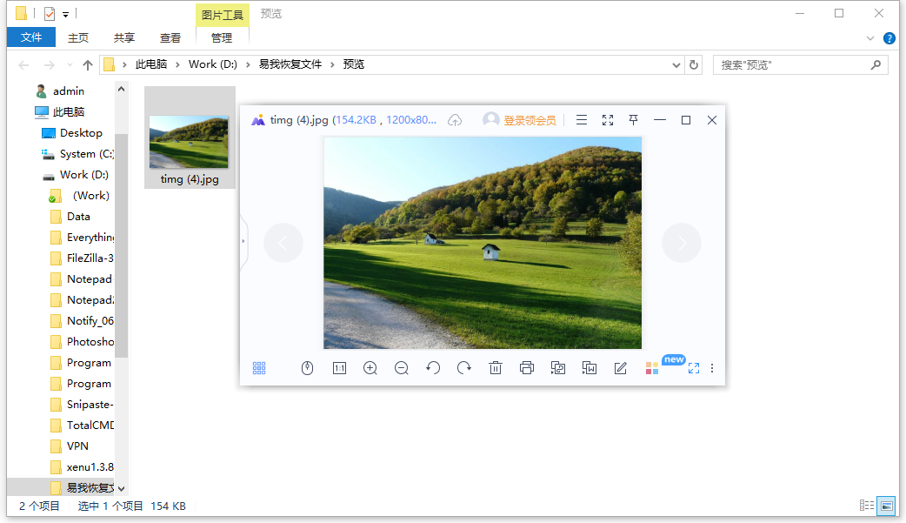906x523 pixels.
Task: Go to next image with right arrow
Action: coord(682,243)
